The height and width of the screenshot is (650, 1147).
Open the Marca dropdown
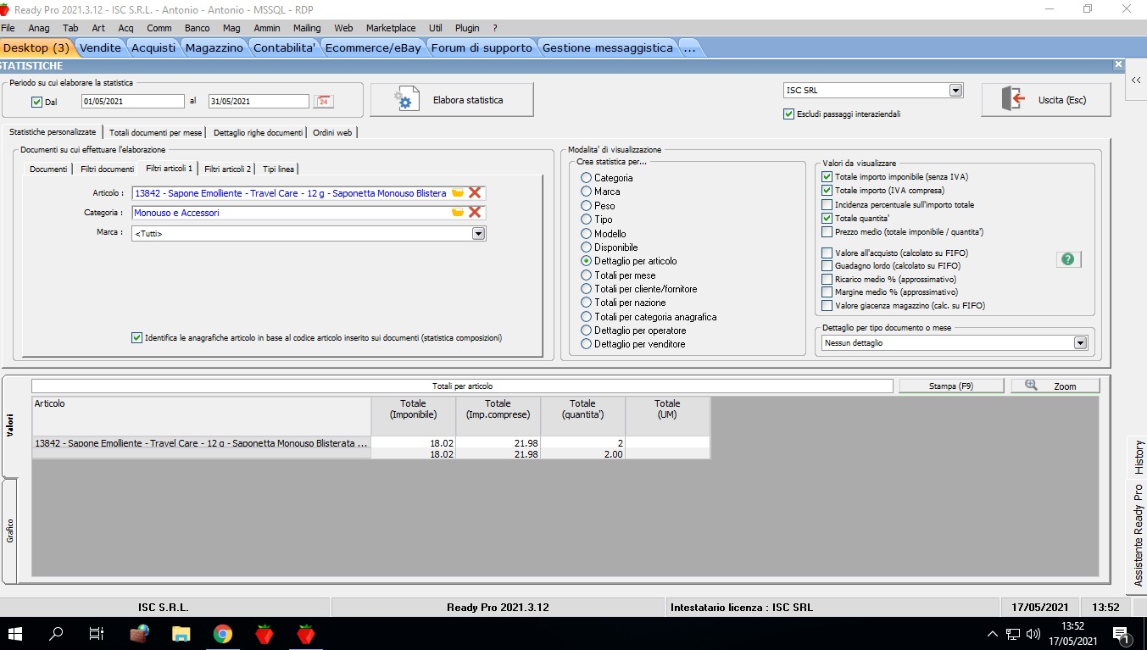tap(478, 233)
